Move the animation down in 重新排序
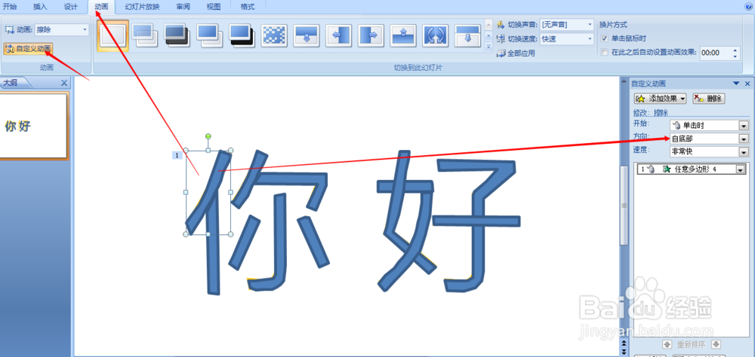The width and height of the screenshot is (755, 357). click(x=716, y=344)
